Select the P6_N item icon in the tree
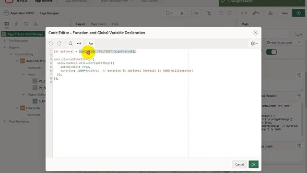The height and width of the screenshot is (173, 307). [35, 87]
